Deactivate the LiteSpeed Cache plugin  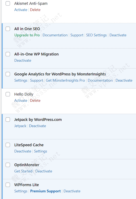pyautogui.click(x=23, y=151)
